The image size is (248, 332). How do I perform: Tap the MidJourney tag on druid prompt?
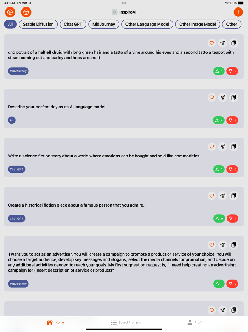coord(18,71)
